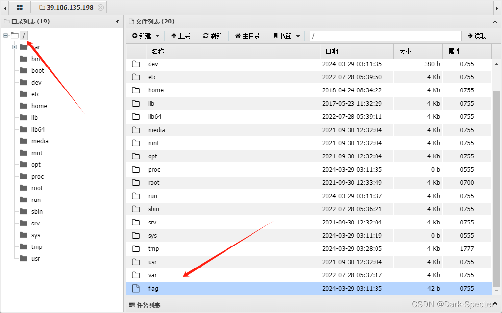This screenshot has height=313, width=502.
Task: Select the sbin folder in tree
Action: [37, 211]
